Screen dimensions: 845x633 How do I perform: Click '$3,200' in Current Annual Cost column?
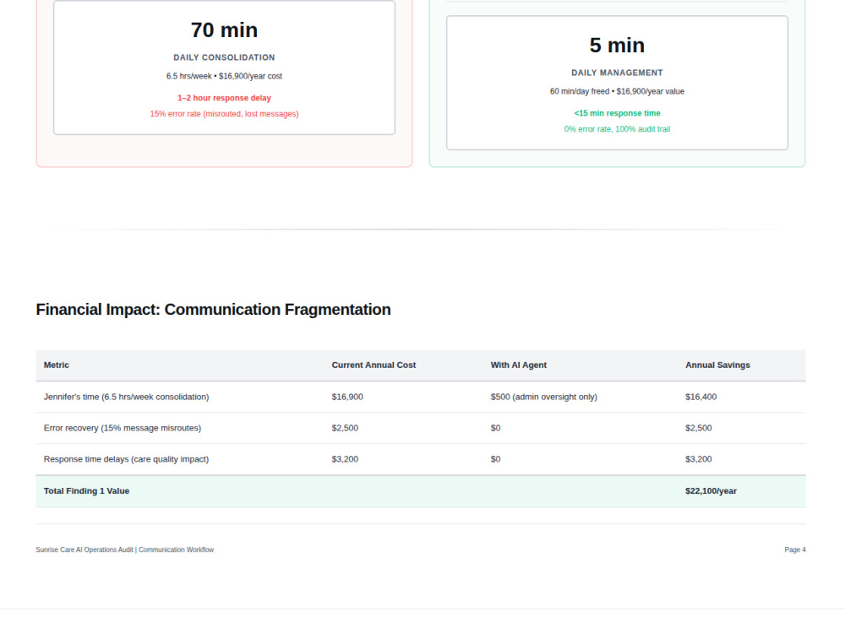point(345,459)
